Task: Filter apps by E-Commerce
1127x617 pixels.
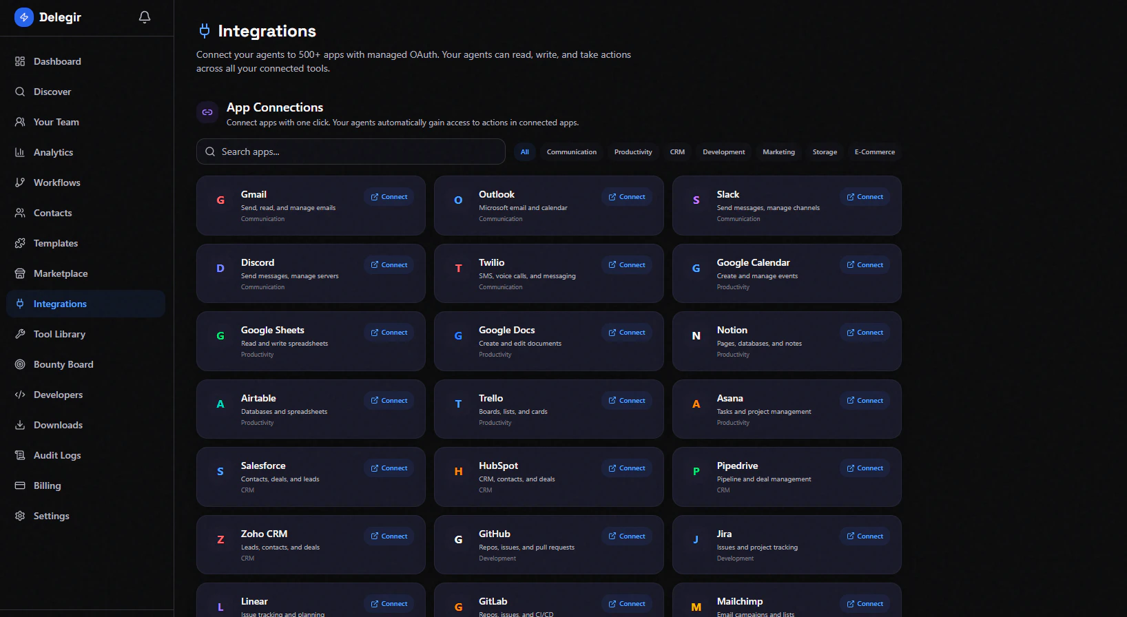Action: point(875,152)
